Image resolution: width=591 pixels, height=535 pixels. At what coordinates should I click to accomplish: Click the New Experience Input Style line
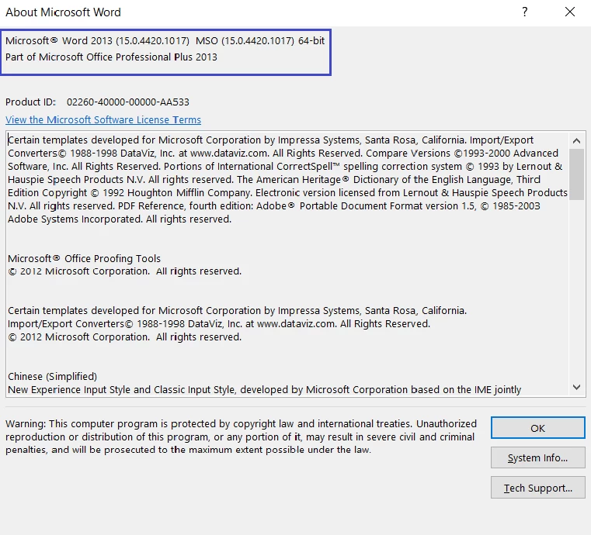[264, 389]
